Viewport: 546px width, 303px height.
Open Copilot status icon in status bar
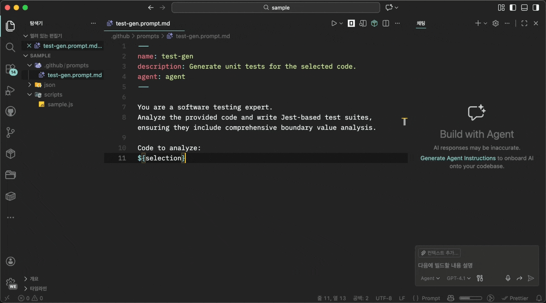451,298
